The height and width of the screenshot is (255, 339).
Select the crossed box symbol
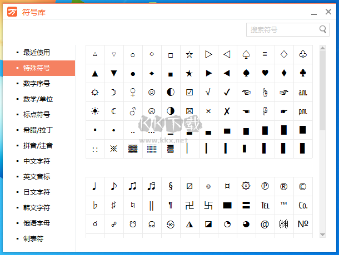pos(190,111)
